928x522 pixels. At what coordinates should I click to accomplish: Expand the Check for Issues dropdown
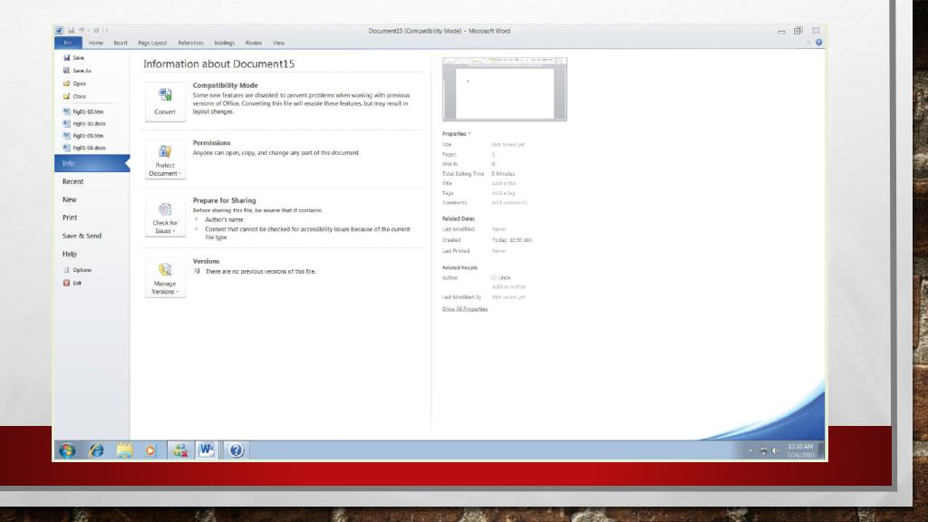(165, 217)
